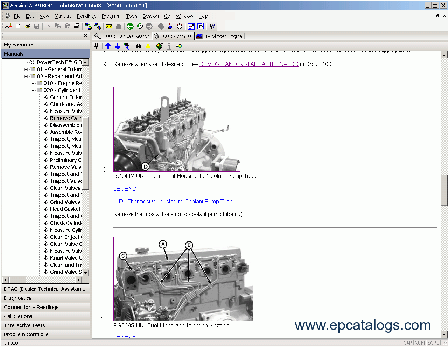Open the DTAC panel button

tap(45, 289)
